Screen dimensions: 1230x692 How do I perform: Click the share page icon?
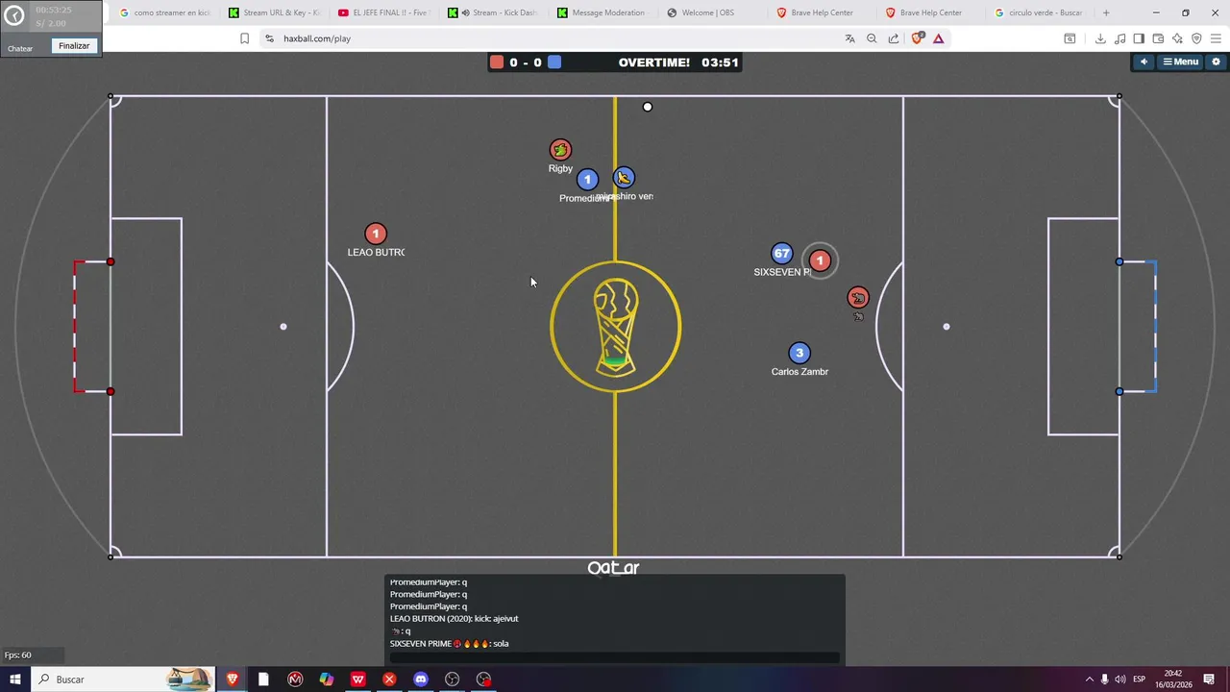tap(894, 38)
